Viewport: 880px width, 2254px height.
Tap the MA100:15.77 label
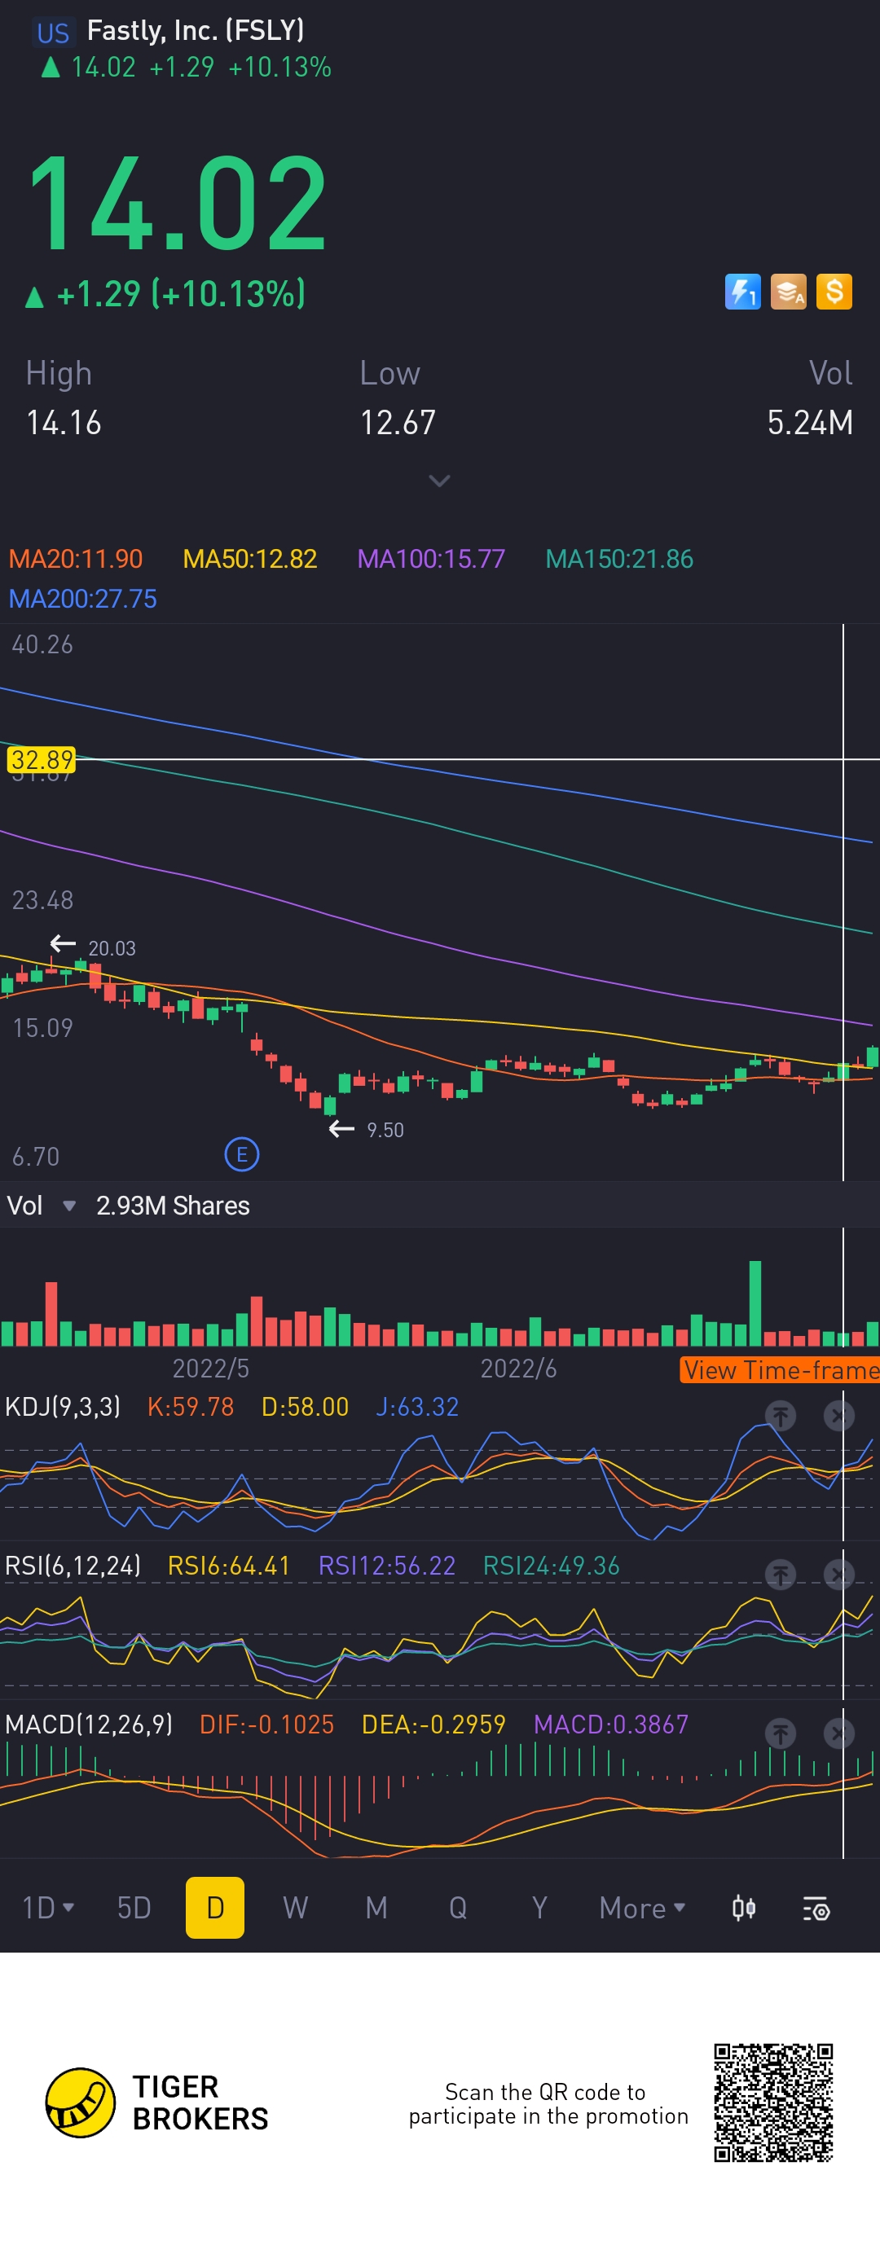coord(431,558)
